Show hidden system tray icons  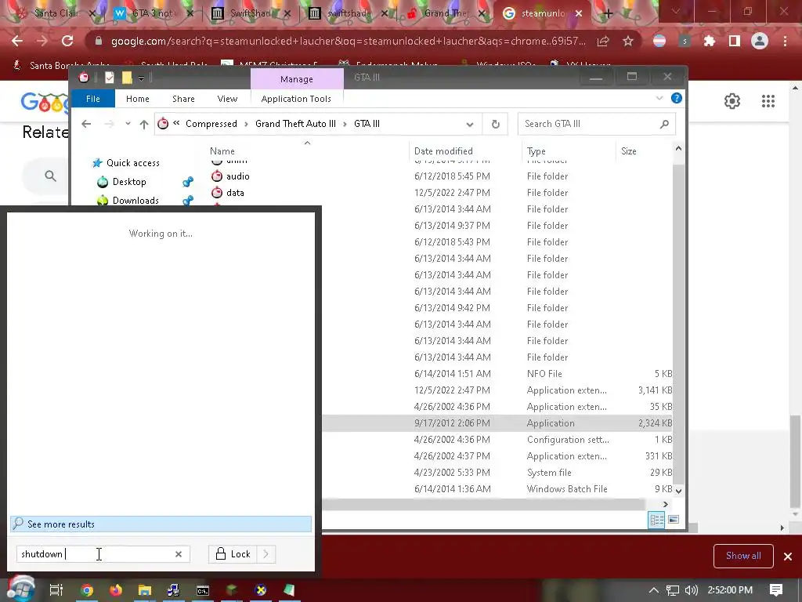coord(653,590)
